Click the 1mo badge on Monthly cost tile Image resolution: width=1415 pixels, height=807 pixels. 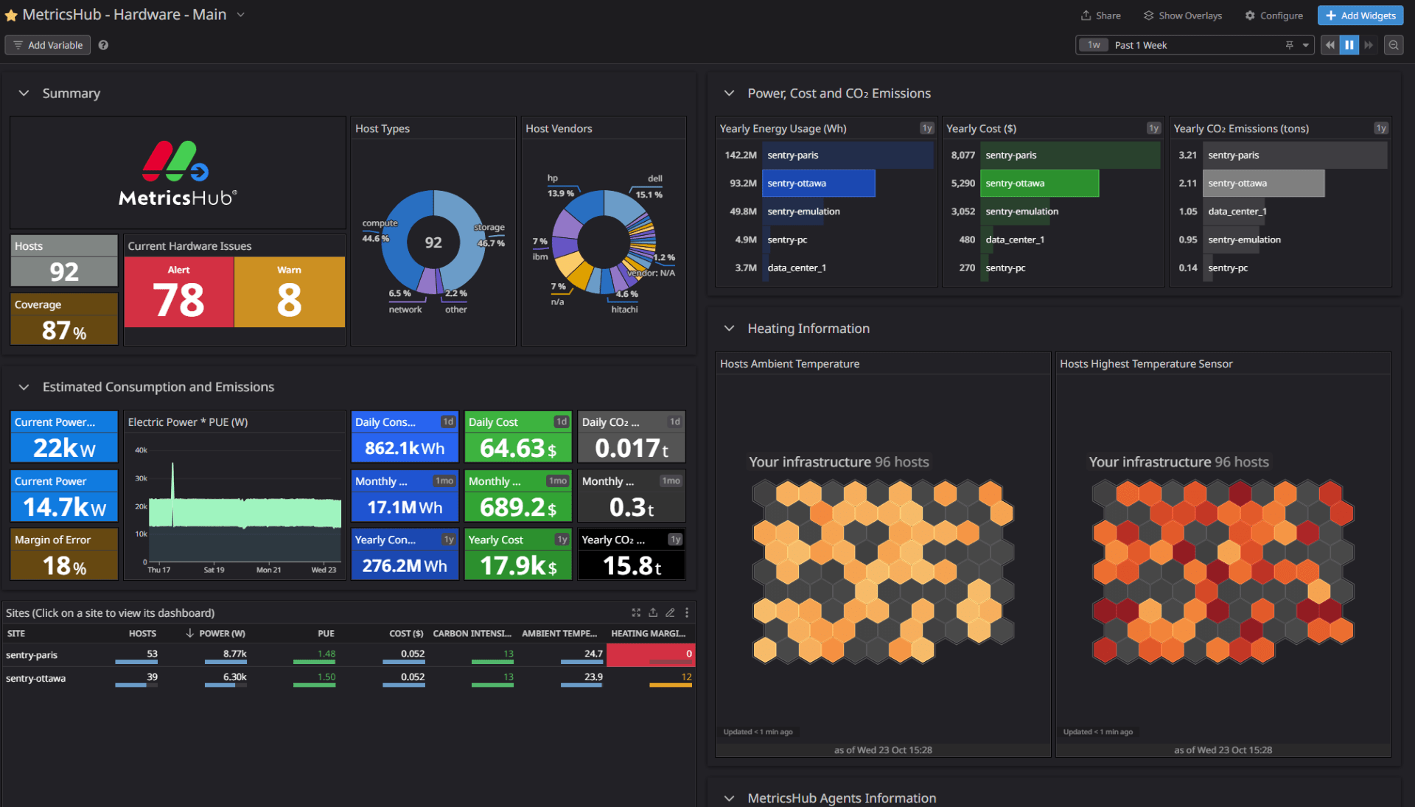click(558, 481)
